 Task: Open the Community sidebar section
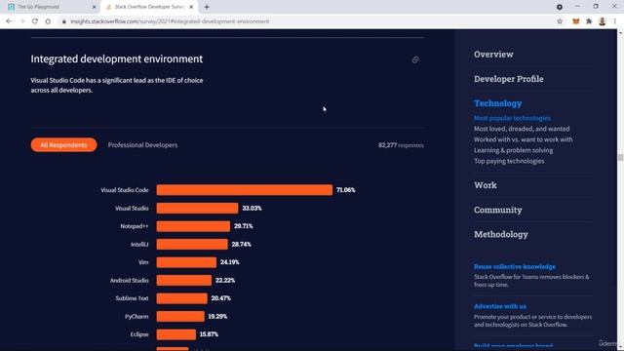click(498, 210)
